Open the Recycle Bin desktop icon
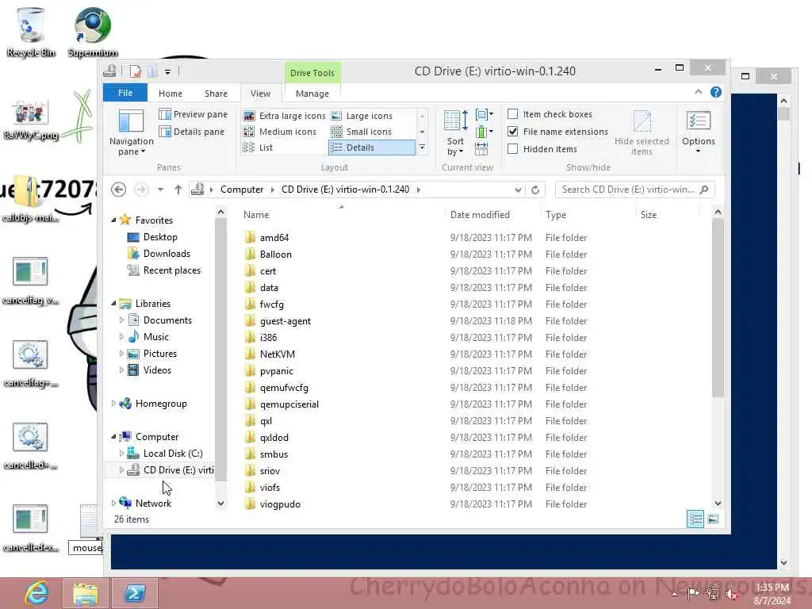812x609 pixels. 31,32
